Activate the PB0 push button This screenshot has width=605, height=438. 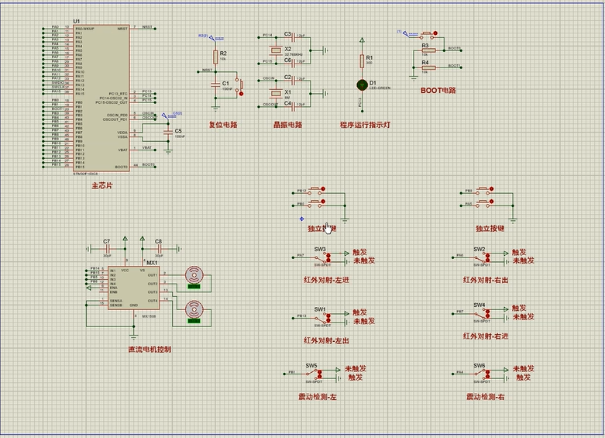point(316,204)
